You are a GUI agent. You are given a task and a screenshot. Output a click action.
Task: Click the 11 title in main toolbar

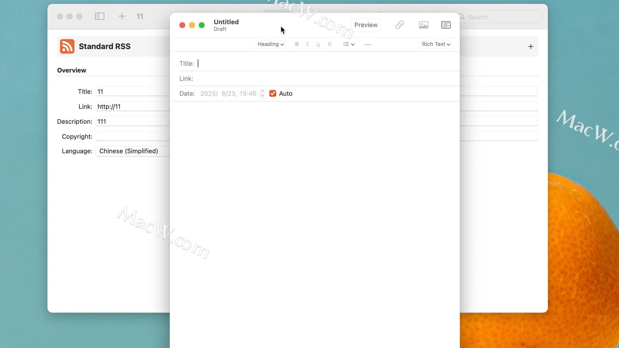tap(140, 16)
